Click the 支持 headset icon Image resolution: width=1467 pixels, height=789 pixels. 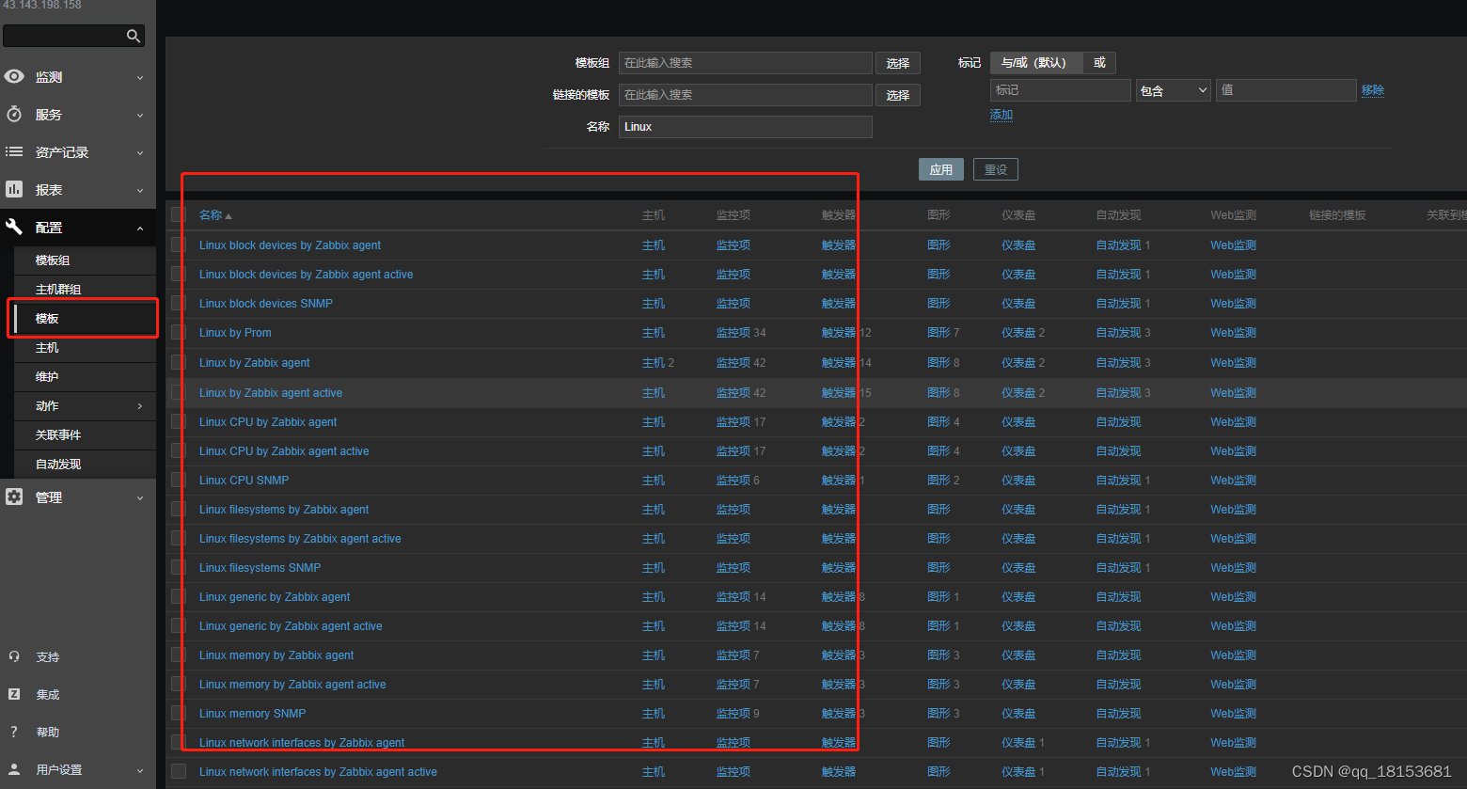click(x=14, y=656)
